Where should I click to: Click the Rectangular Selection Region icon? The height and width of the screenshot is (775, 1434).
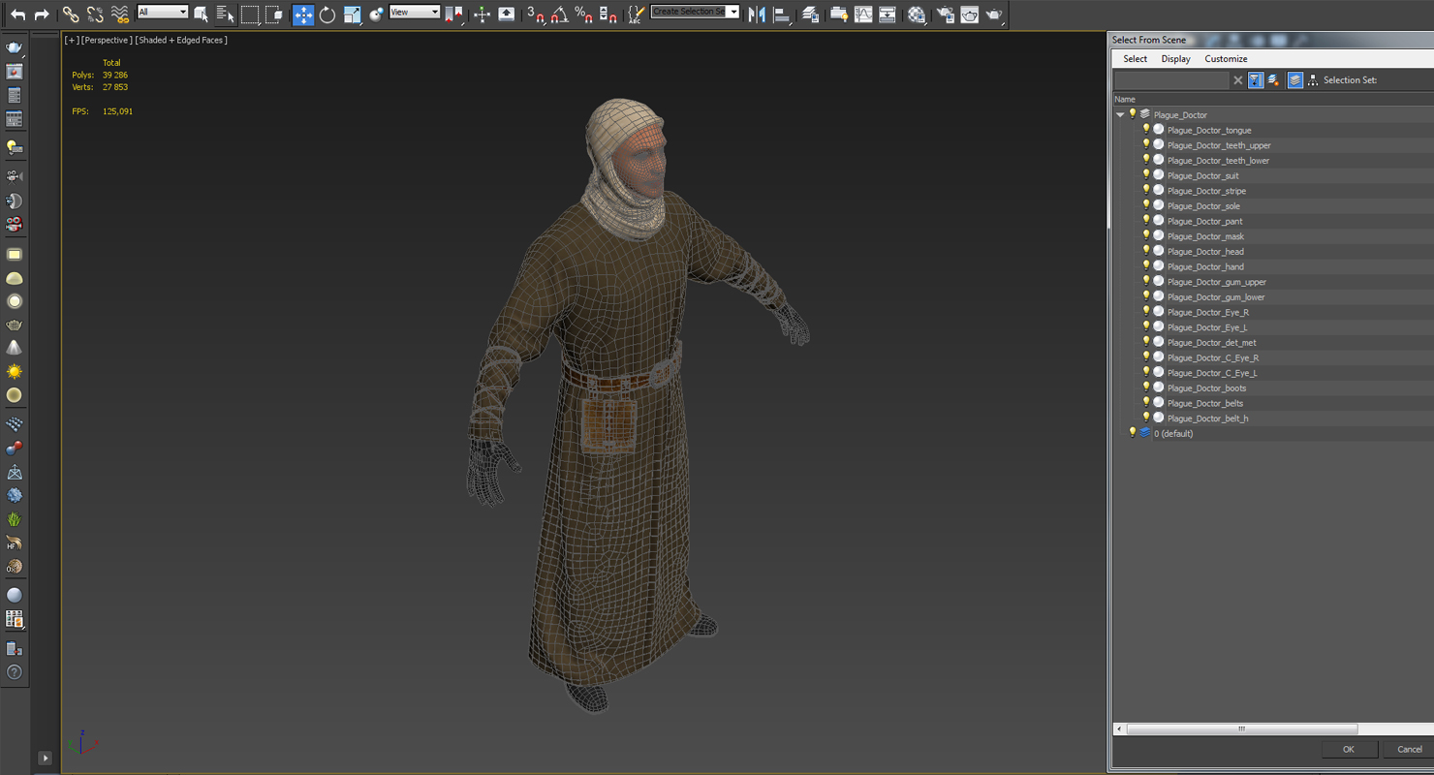tap(250, 14)
